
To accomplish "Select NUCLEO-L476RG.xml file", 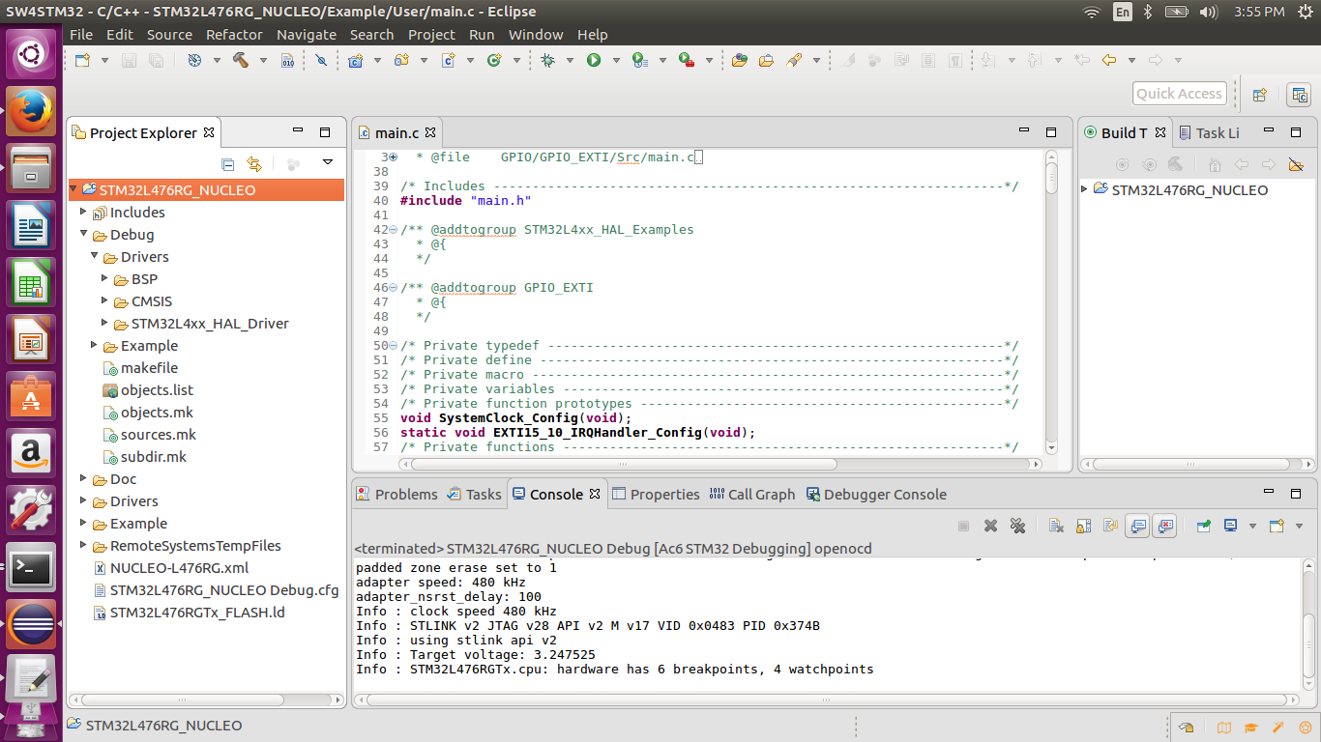I will (x=170, y=568).
